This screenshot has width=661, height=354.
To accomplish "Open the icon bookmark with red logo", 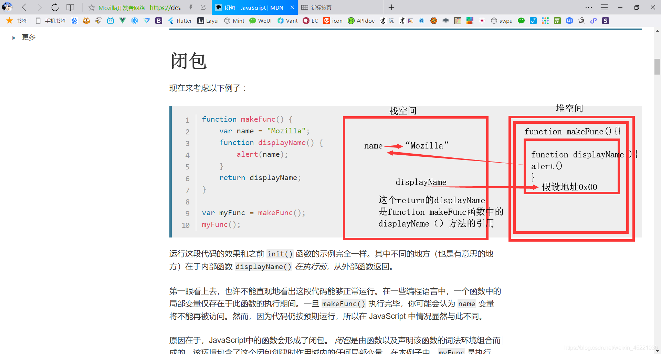I will tap(333, 21).
